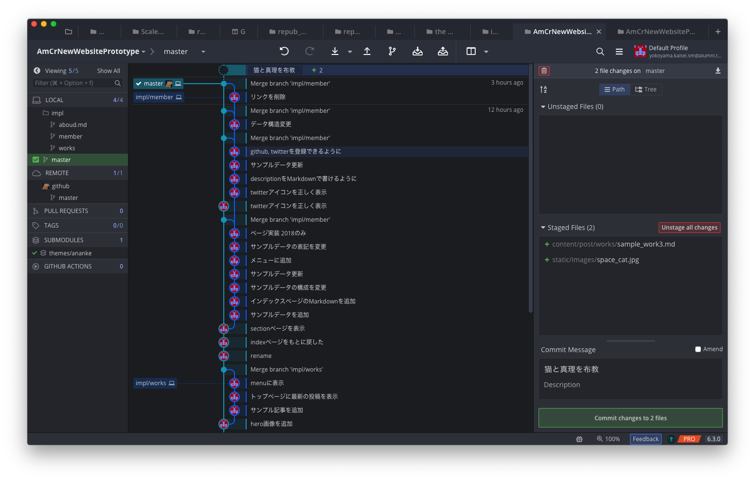755x481 pixels.
Task: Pull changes using the Pull icon
Action: [335, 51]
